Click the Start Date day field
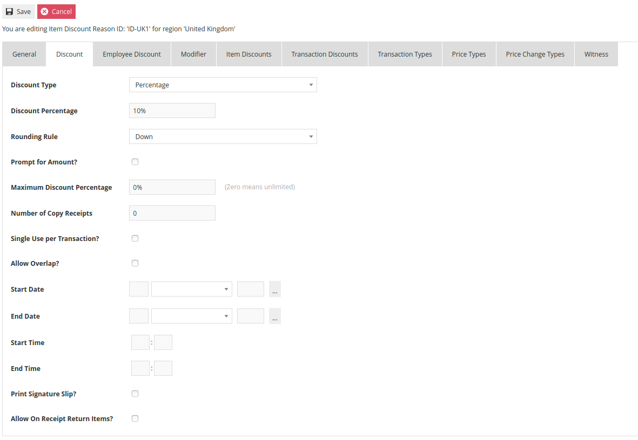Viewport: 638px width, 440px height. point(139,289)
